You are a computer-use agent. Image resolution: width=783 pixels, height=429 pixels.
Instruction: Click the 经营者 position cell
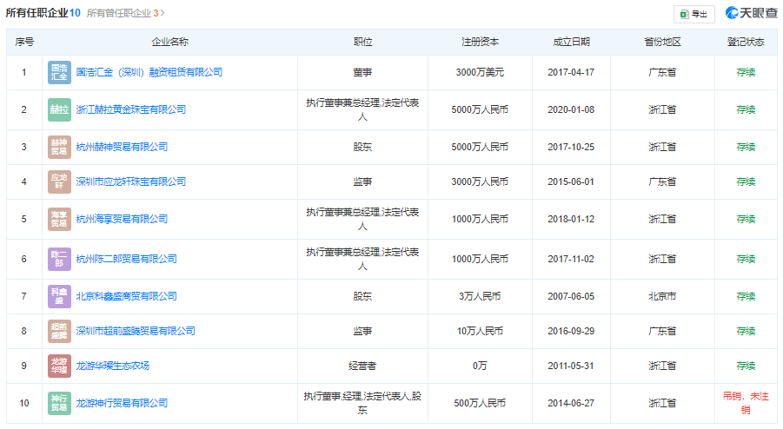coord(362,366)
